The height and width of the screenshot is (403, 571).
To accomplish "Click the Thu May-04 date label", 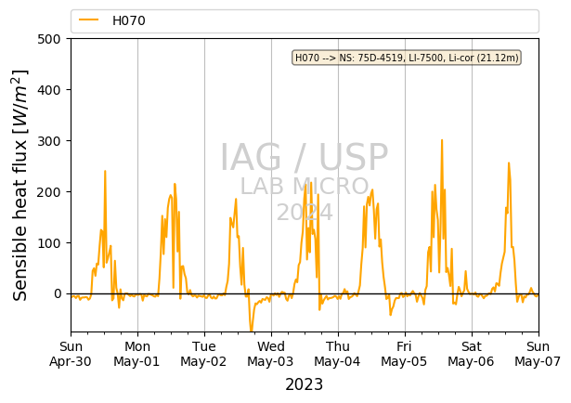I will 338,354.
